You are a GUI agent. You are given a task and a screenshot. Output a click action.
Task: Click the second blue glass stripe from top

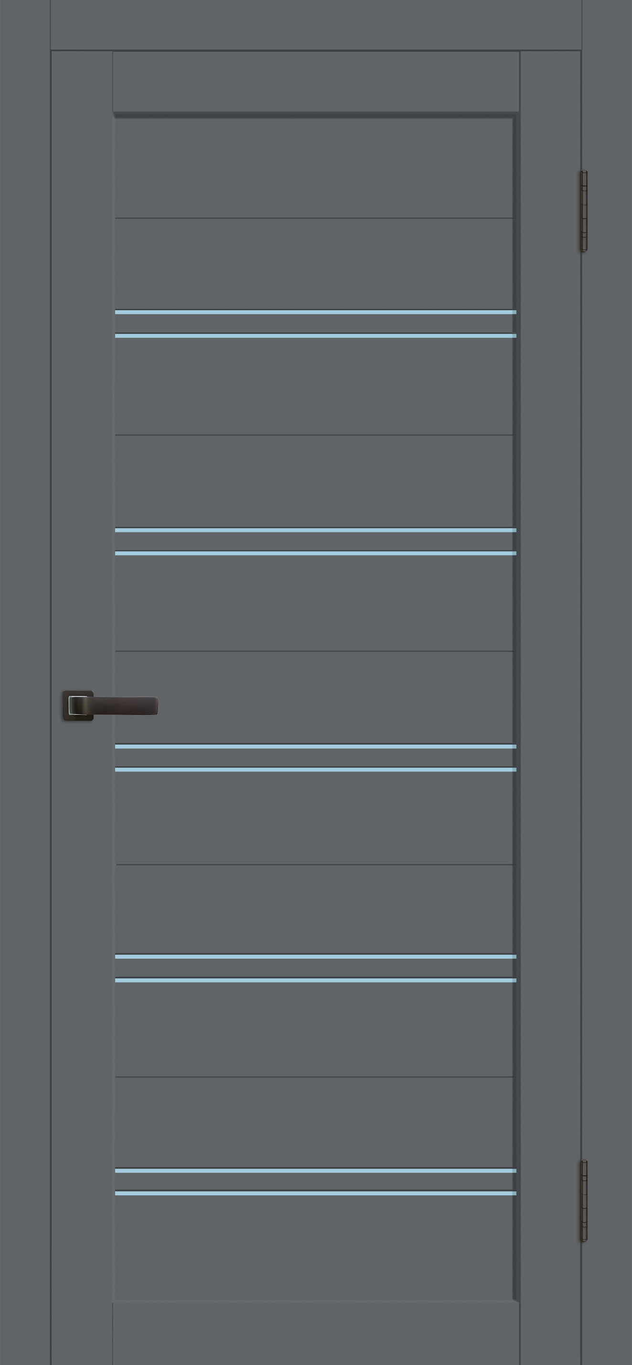point(315,336)
